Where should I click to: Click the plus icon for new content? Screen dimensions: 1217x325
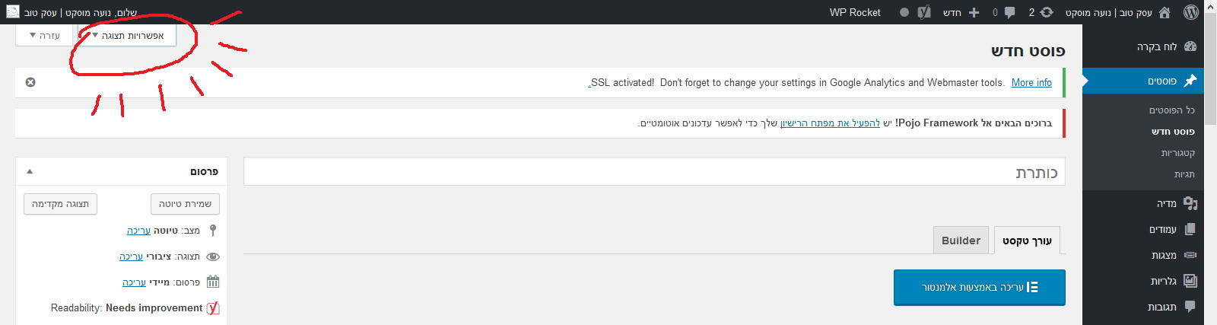(974, 12)
